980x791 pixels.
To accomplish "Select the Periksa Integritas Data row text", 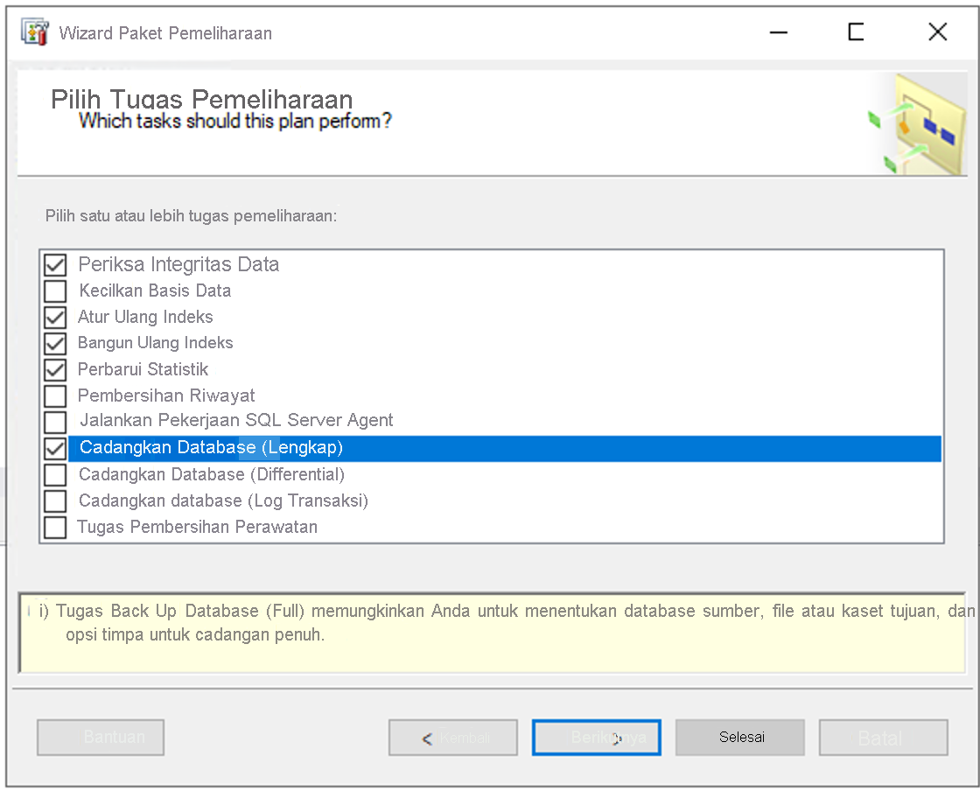I will (178, 264).
